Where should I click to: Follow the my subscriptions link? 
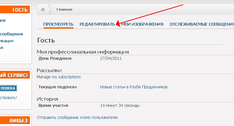coord(66,77)
